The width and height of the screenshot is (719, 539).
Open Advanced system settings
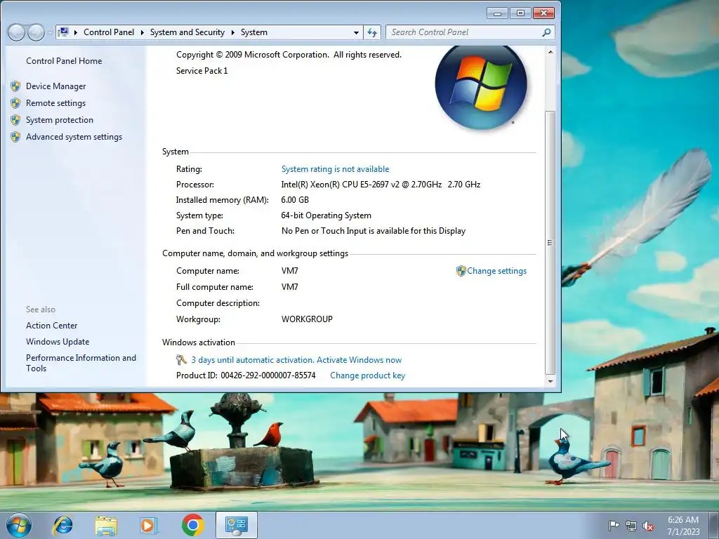click(x=74, y=137)
